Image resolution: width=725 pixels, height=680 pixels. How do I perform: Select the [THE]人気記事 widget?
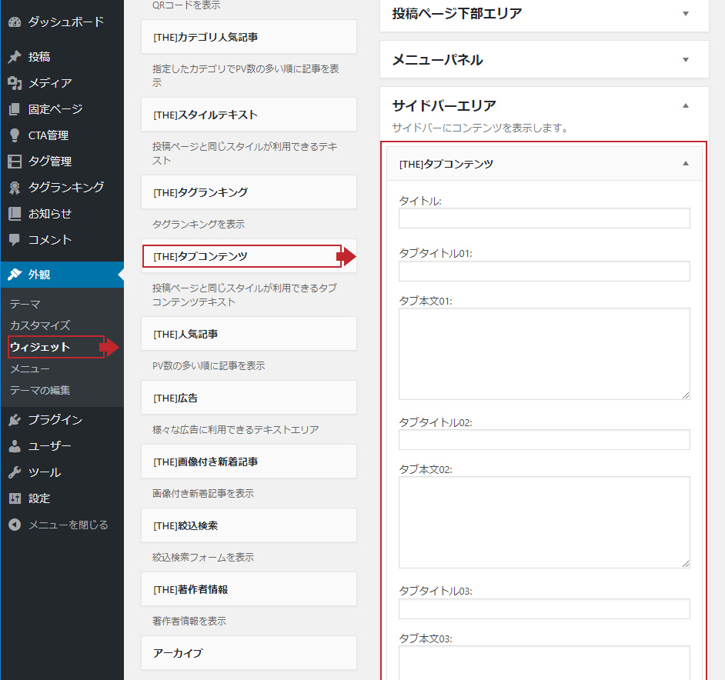pyautogui.click(x=249, y=335)
